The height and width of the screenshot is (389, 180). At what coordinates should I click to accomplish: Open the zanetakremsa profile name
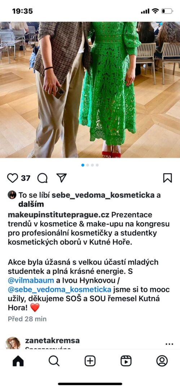52,341
